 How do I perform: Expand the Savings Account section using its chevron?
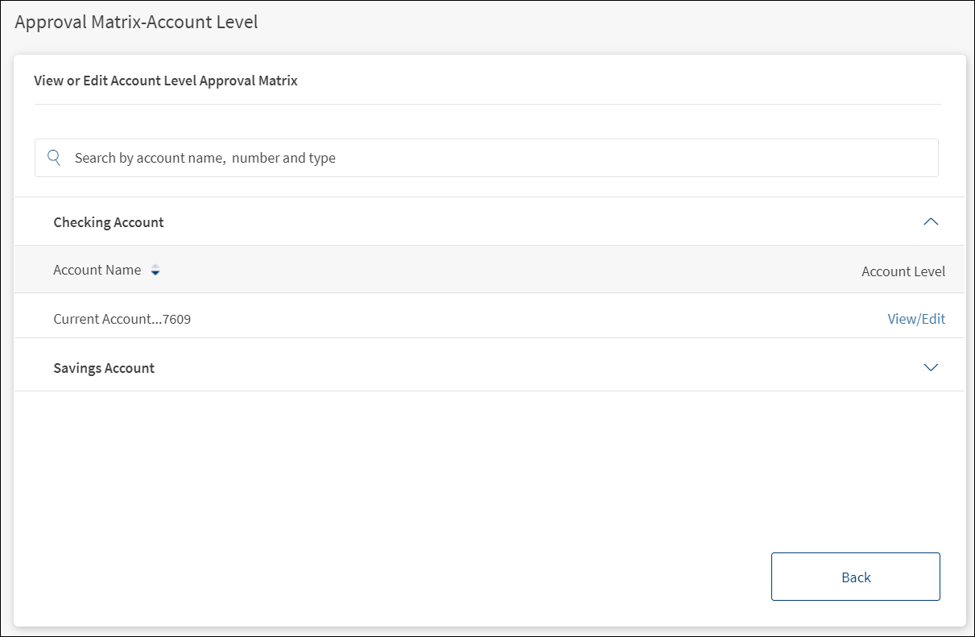[931, 367]
